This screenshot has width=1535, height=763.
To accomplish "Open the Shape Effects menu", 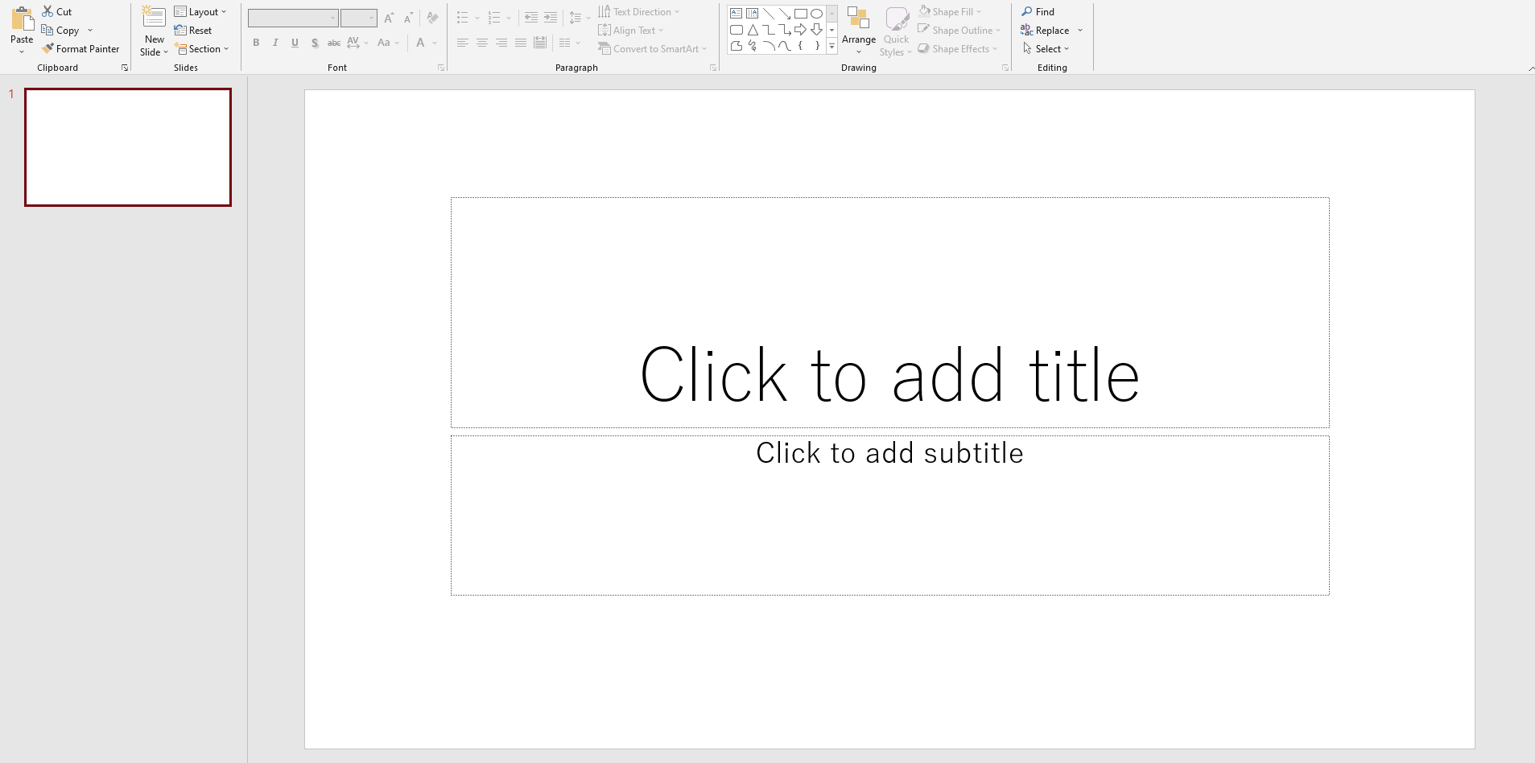I will click(x=958, y=49).
